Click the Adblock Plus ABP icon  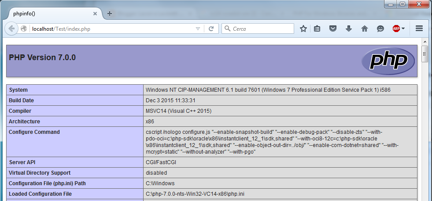point(396,29)
